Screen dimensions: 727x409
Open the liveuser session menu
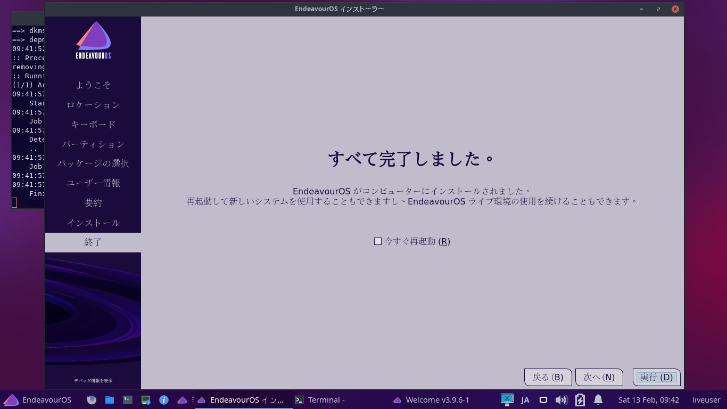click(706, 400)
